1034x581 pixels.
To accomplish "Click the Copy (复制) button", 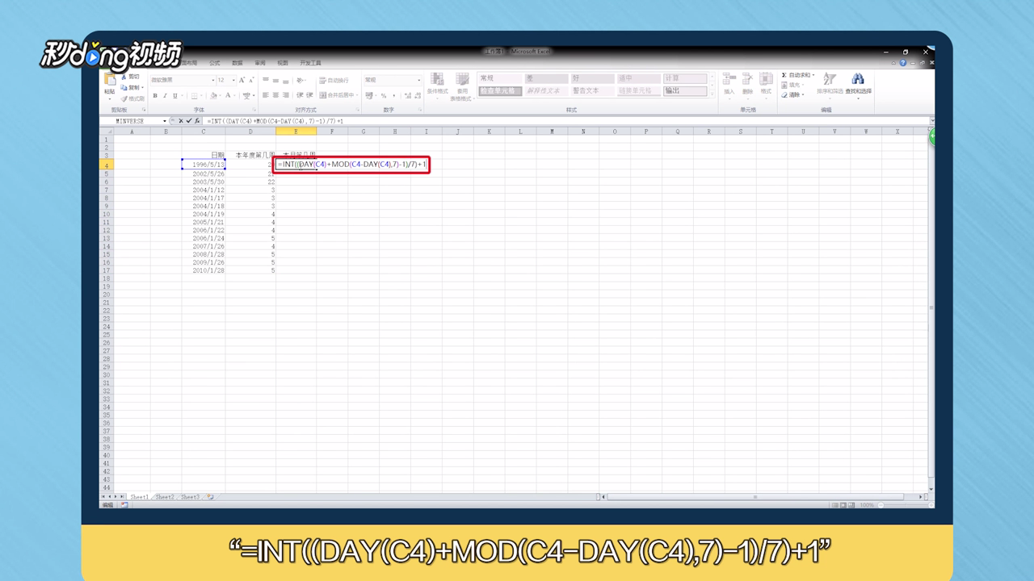I will pos(132,87).
